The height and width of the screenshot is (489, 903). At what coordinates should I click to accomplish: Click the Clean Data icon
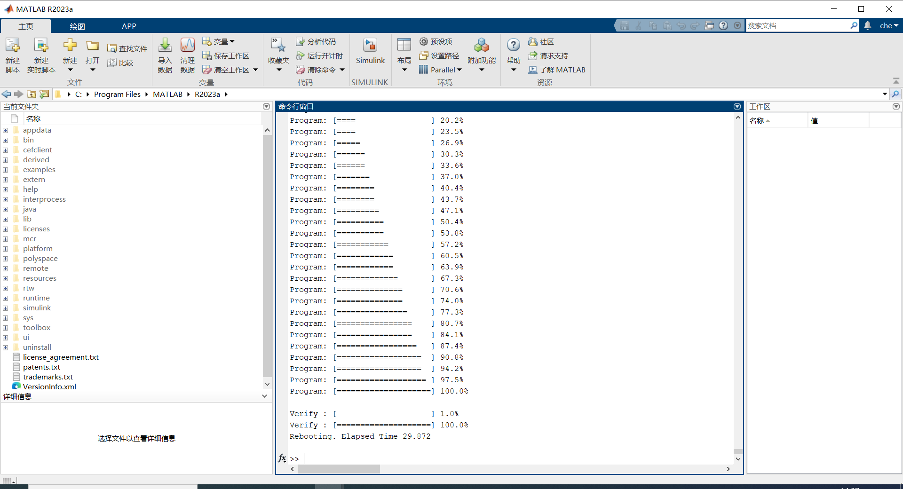[187, 46]
